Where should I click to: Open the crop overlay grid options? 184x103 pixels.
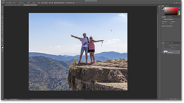(x=50, y=3)
